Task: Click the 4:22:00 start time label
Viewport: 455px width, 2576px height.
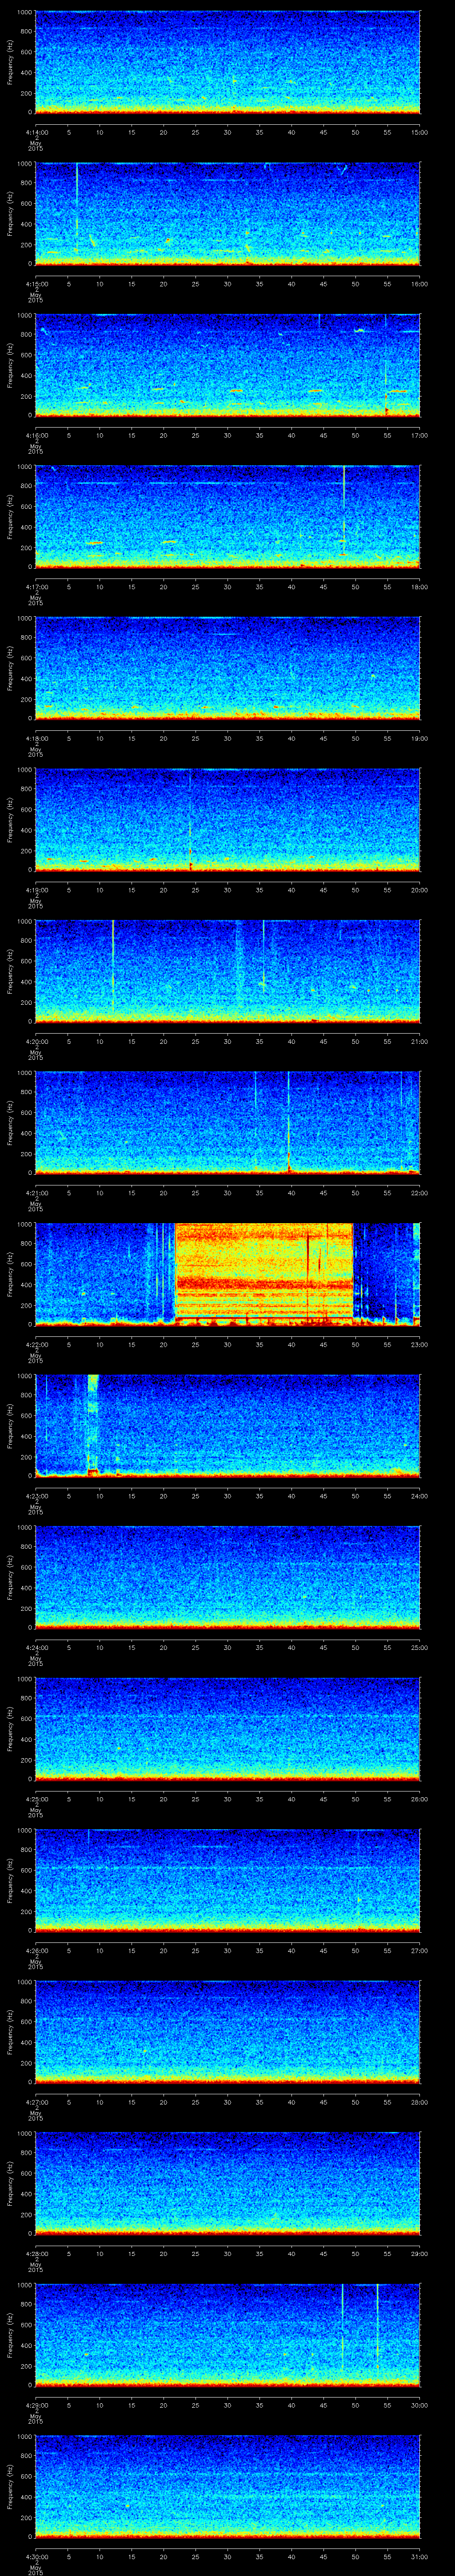Action: click(36, 1345)
